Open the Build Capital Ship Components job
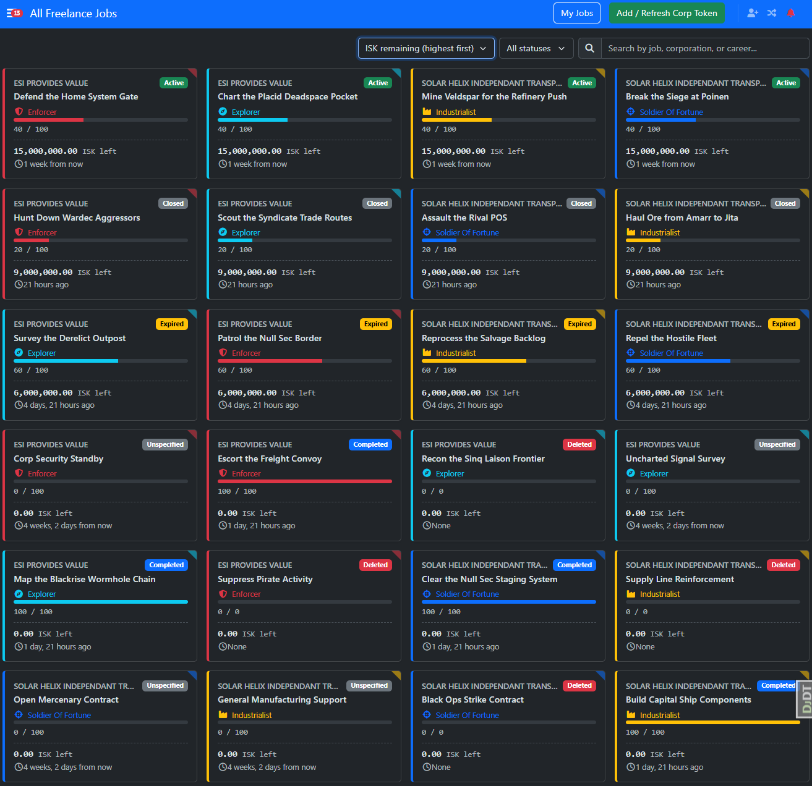812x786 pixels. pos(688,699)
